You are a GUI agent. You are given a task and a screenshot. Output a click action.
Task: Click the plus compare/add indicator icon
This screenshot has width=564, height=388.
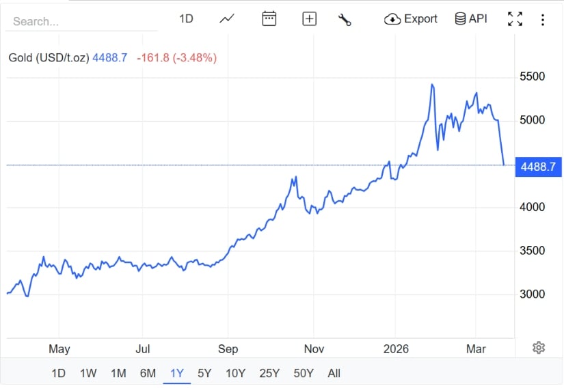pos(310,19)
